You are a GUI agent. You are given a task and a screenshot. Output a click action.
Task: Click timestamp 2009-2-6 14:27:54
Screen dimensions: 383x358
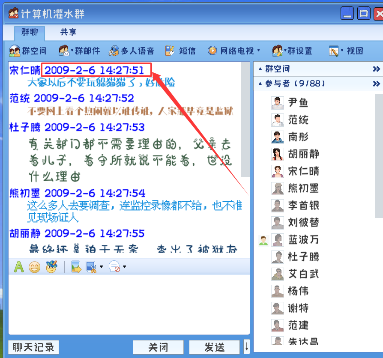pos(95,194)
